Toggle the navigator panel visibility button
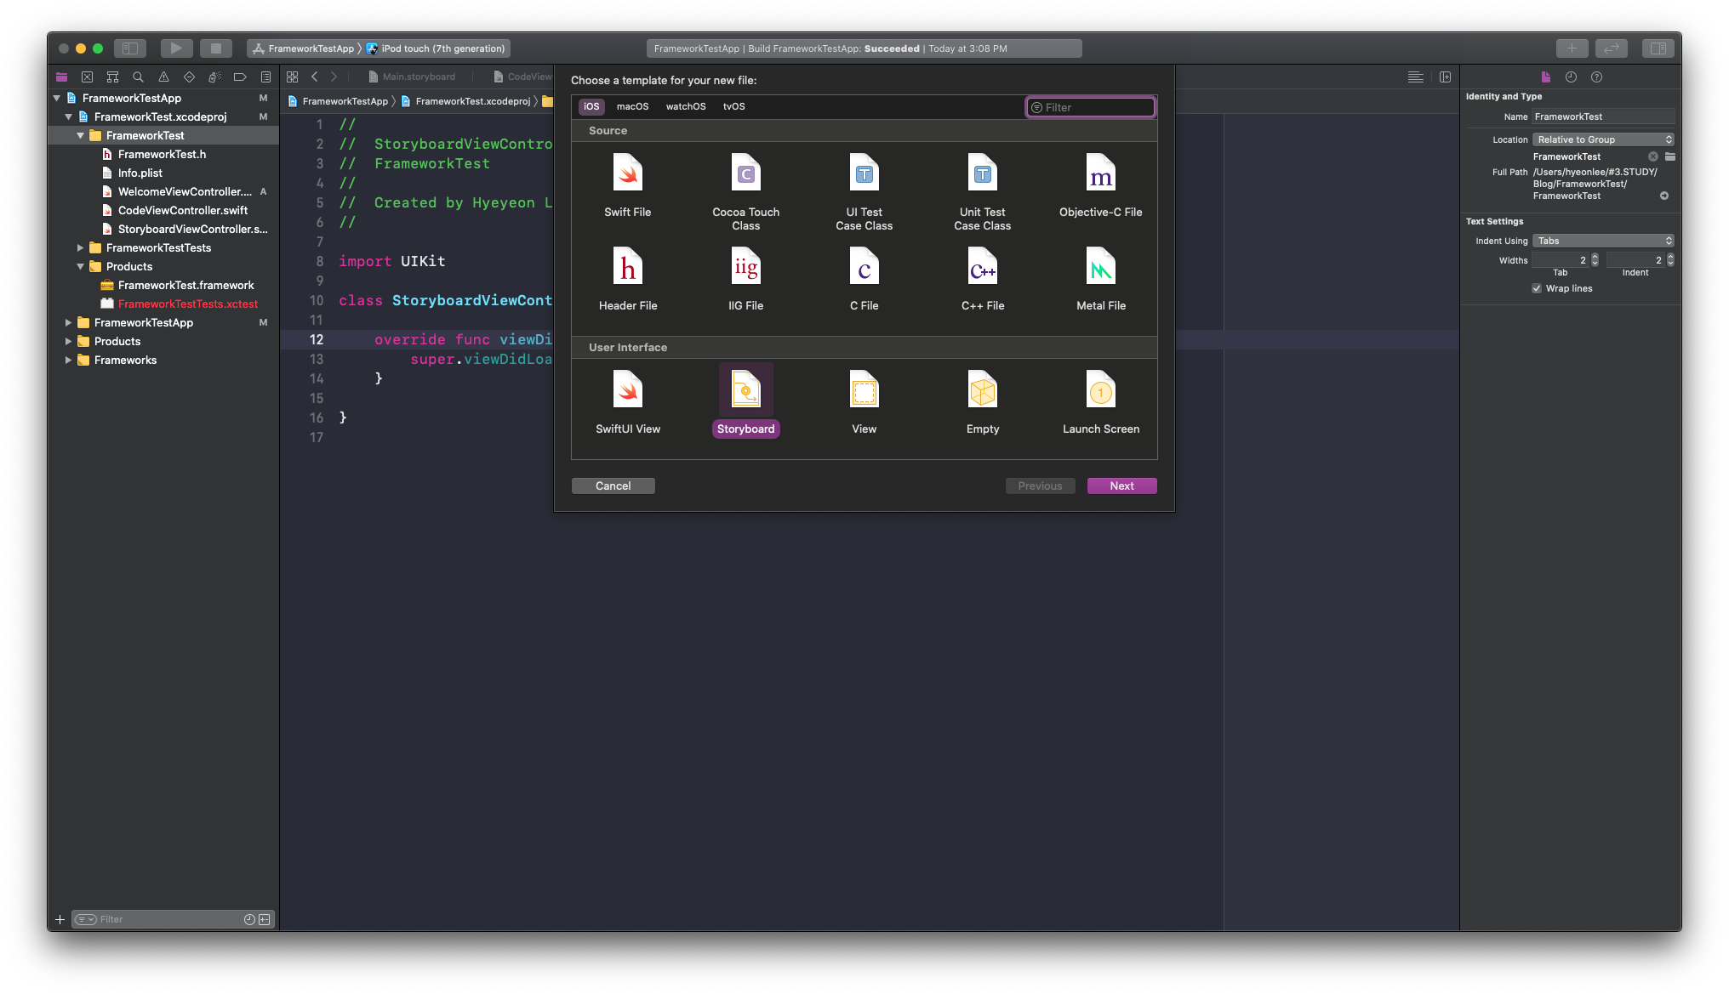The height and width of the screenshot is (994, 1729). [130, 48]
